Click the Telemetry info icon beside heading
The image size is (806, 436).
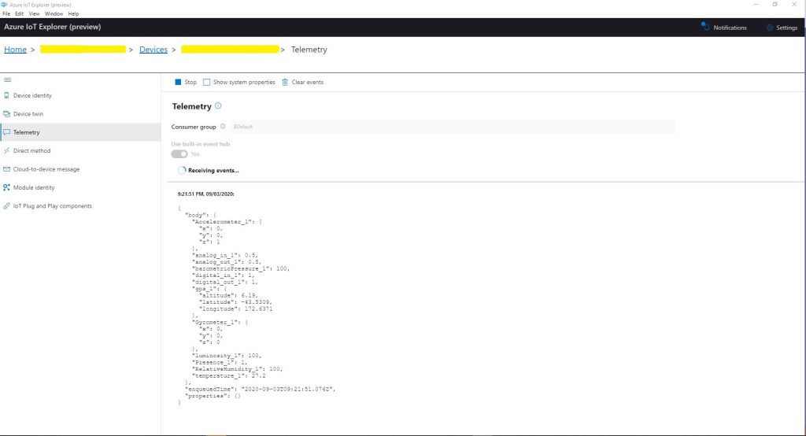click(218, 106)
